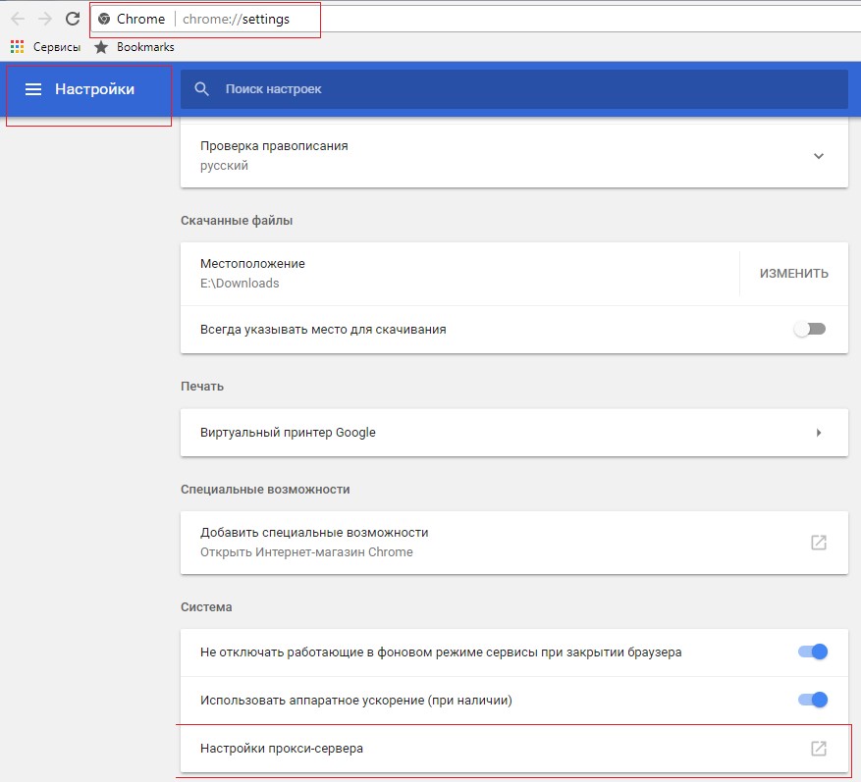Click the magnifier icon in settings search

click(202, 89)
